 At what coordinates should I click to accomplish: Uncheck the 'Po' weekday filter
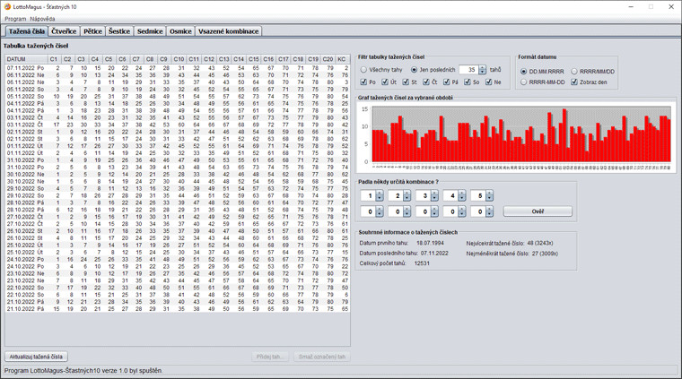click(x=363, y=82)
